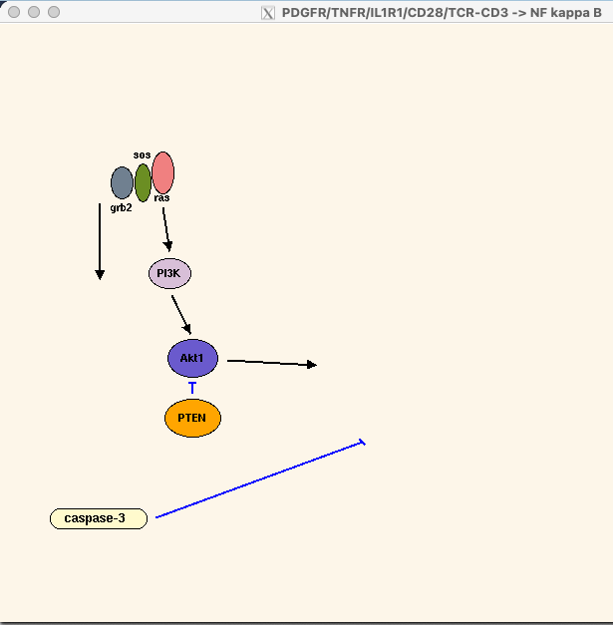
Task: Click the arrow from ras to PI3K
Action: [x=166, y=229]
